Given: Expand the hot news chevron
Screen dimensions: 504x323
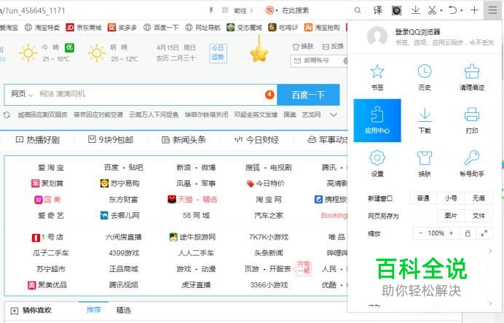Looking at the screenshot, I should coord(334,114).
